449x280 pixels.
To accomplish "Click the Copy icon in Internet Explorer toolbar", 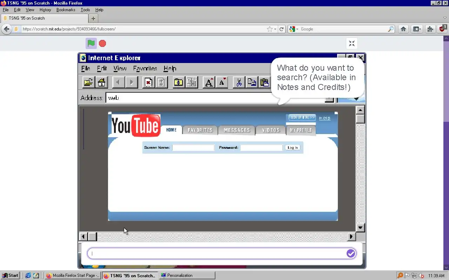I will [x=252, y=82].
